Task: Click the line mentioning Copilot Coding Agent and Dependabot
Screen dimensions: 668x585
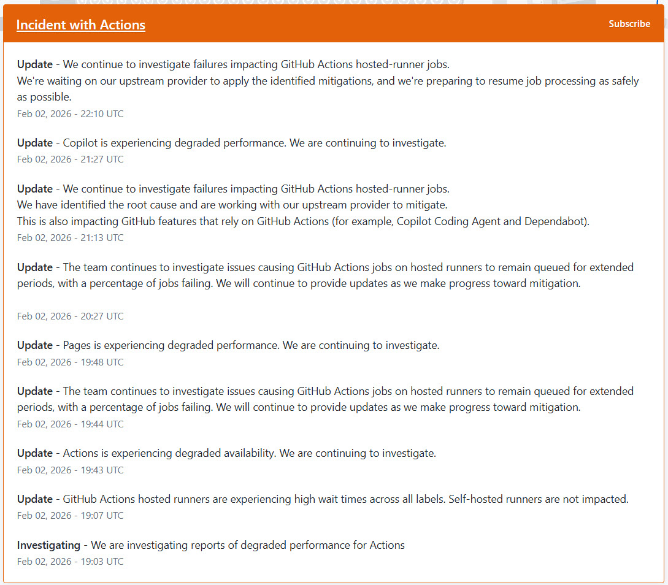Action: click(303, 221)
